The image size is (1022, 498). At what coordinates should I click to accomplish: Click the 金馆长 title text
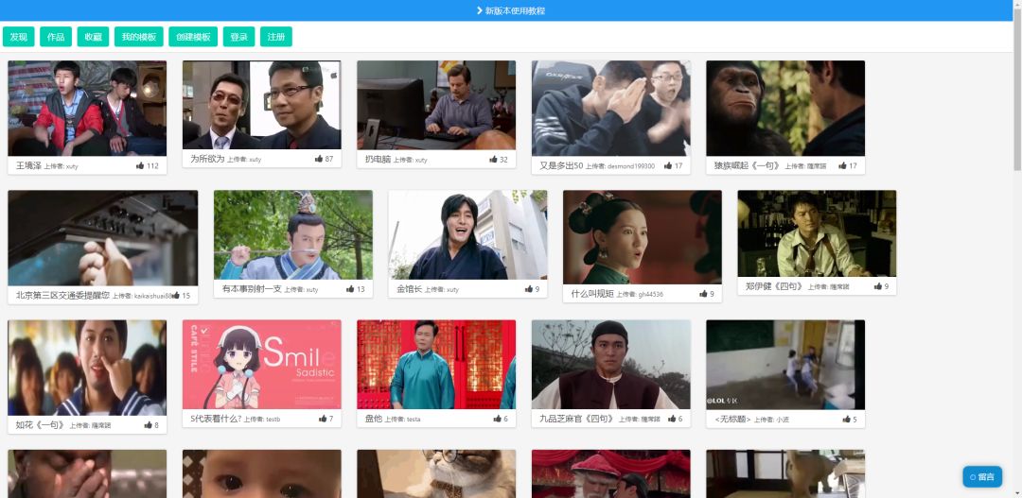point(410,289)
